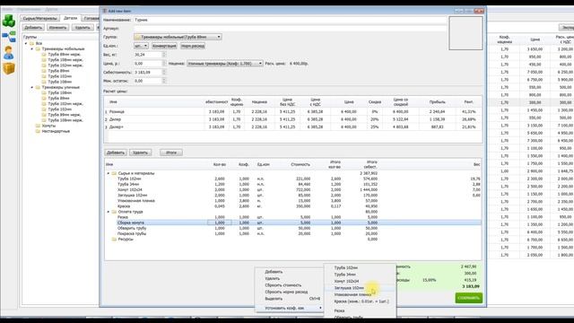Screen dimensions: 574x323
Task: Open Установить коэф. как submenu
Action: pos(289,308)
